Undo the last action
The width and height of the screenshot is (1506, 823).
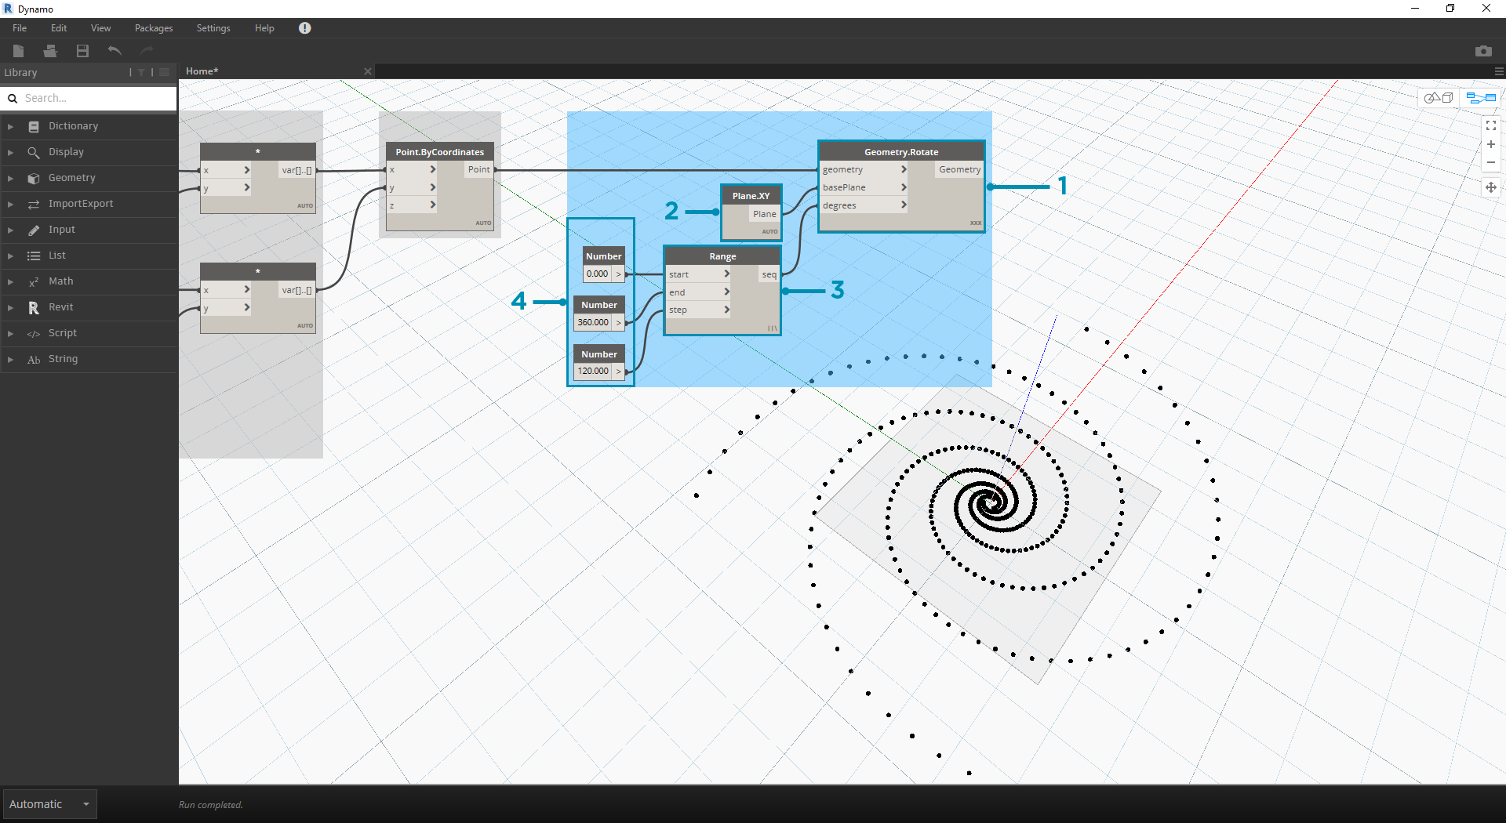click(115, 51)
